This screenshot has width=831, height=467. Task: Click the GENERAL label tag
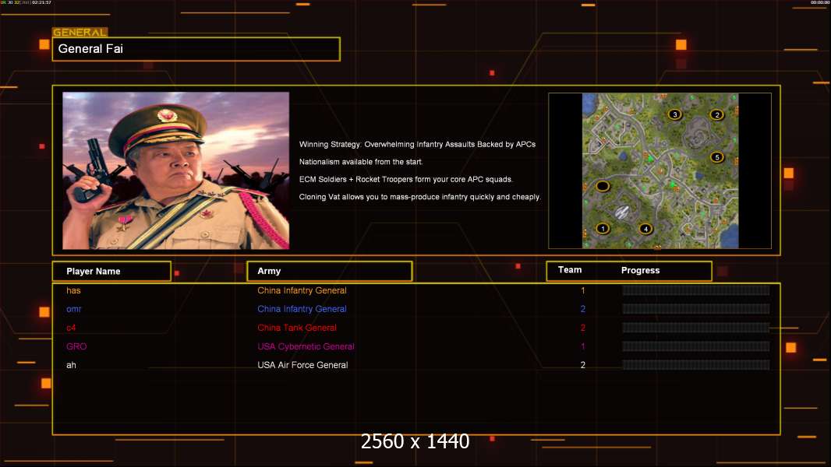(x=80, y=32)
